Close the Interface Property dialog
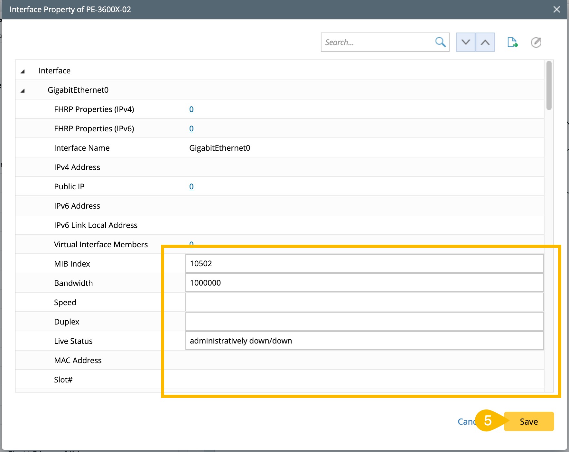This screenshot has width=569, height=452. [x=556, y=9]
